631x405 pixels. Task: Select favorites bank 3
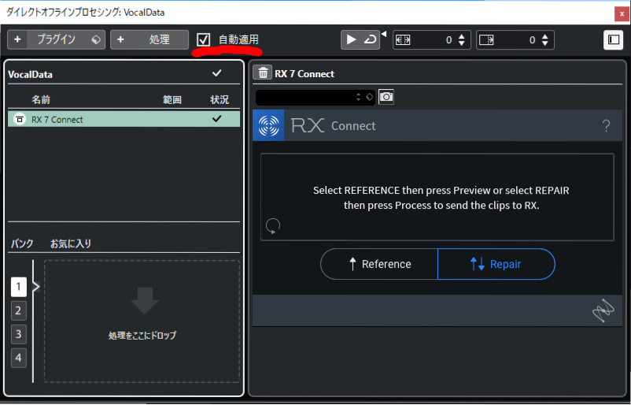pyautogui.click(x=19, y=334)
